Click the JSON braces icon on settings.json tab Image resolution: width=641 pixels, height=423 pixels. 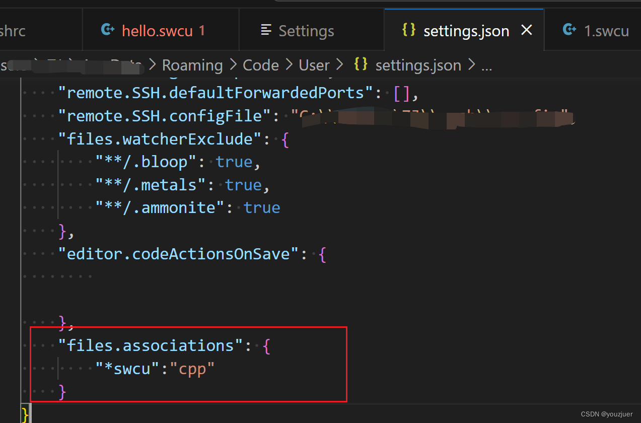408,30
